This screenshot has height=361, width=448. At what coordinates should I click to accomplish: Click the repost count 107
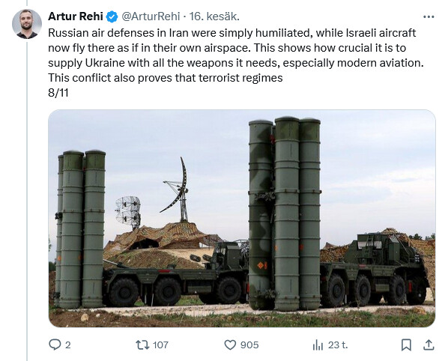coord(160,345)
